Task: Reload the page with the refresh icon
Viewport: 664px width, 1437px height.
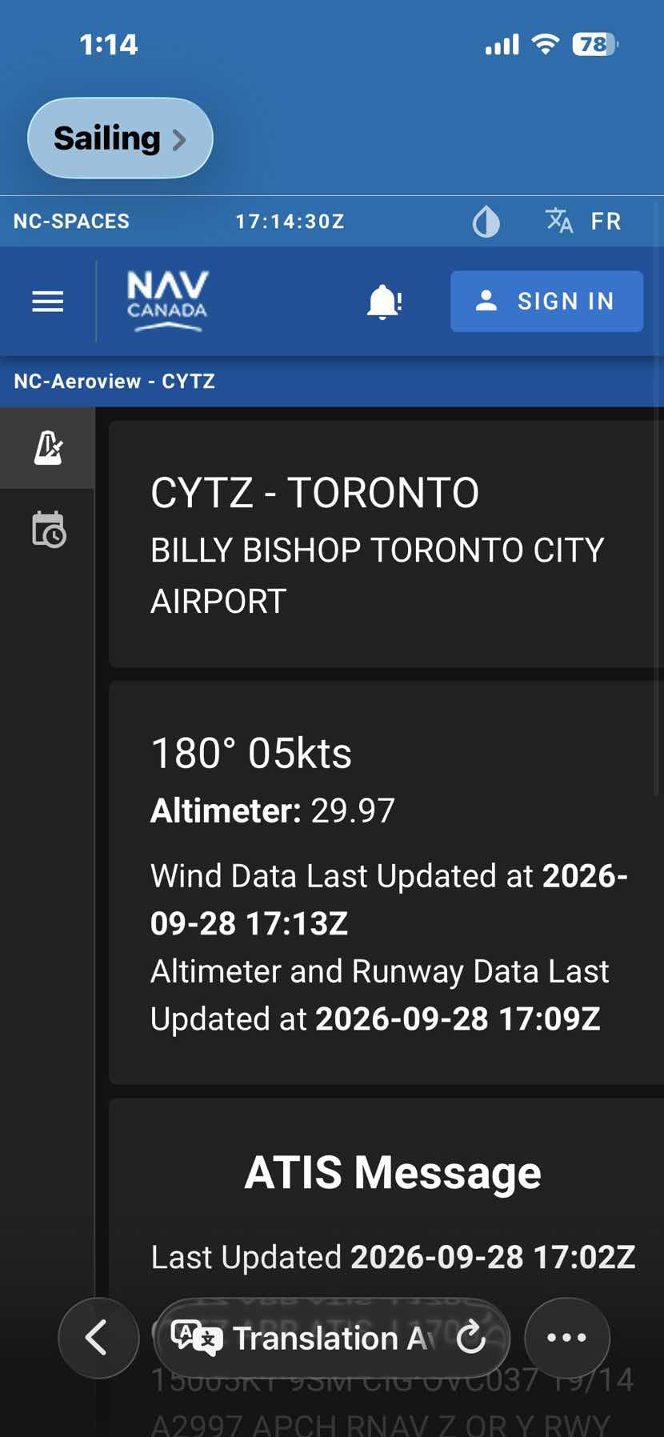Action: (471, 1337)
